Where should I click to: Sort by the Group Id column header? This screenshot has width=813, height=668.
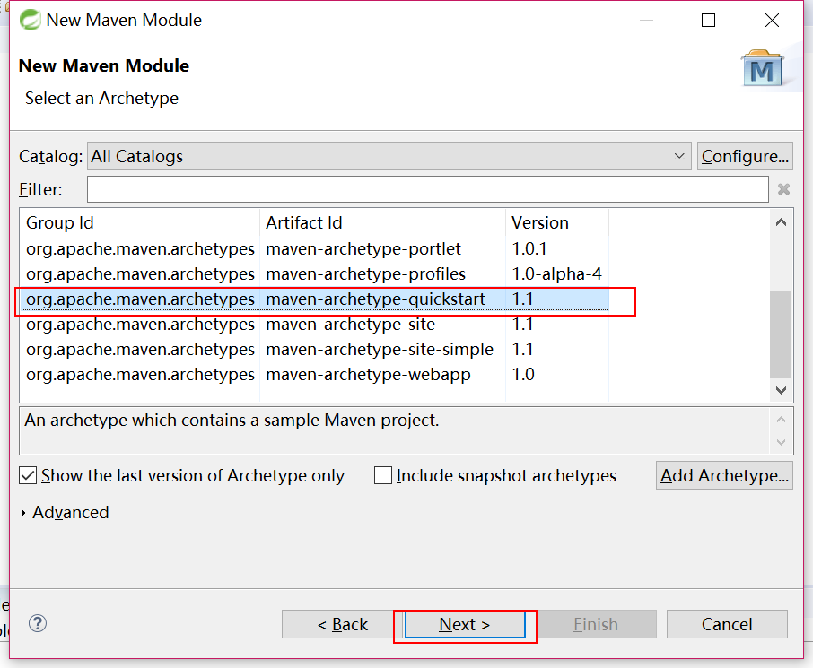[140, 223]
